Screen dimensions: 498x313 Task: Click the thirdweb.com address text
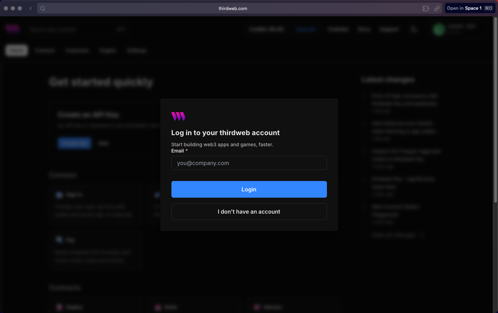pos(233,8)
